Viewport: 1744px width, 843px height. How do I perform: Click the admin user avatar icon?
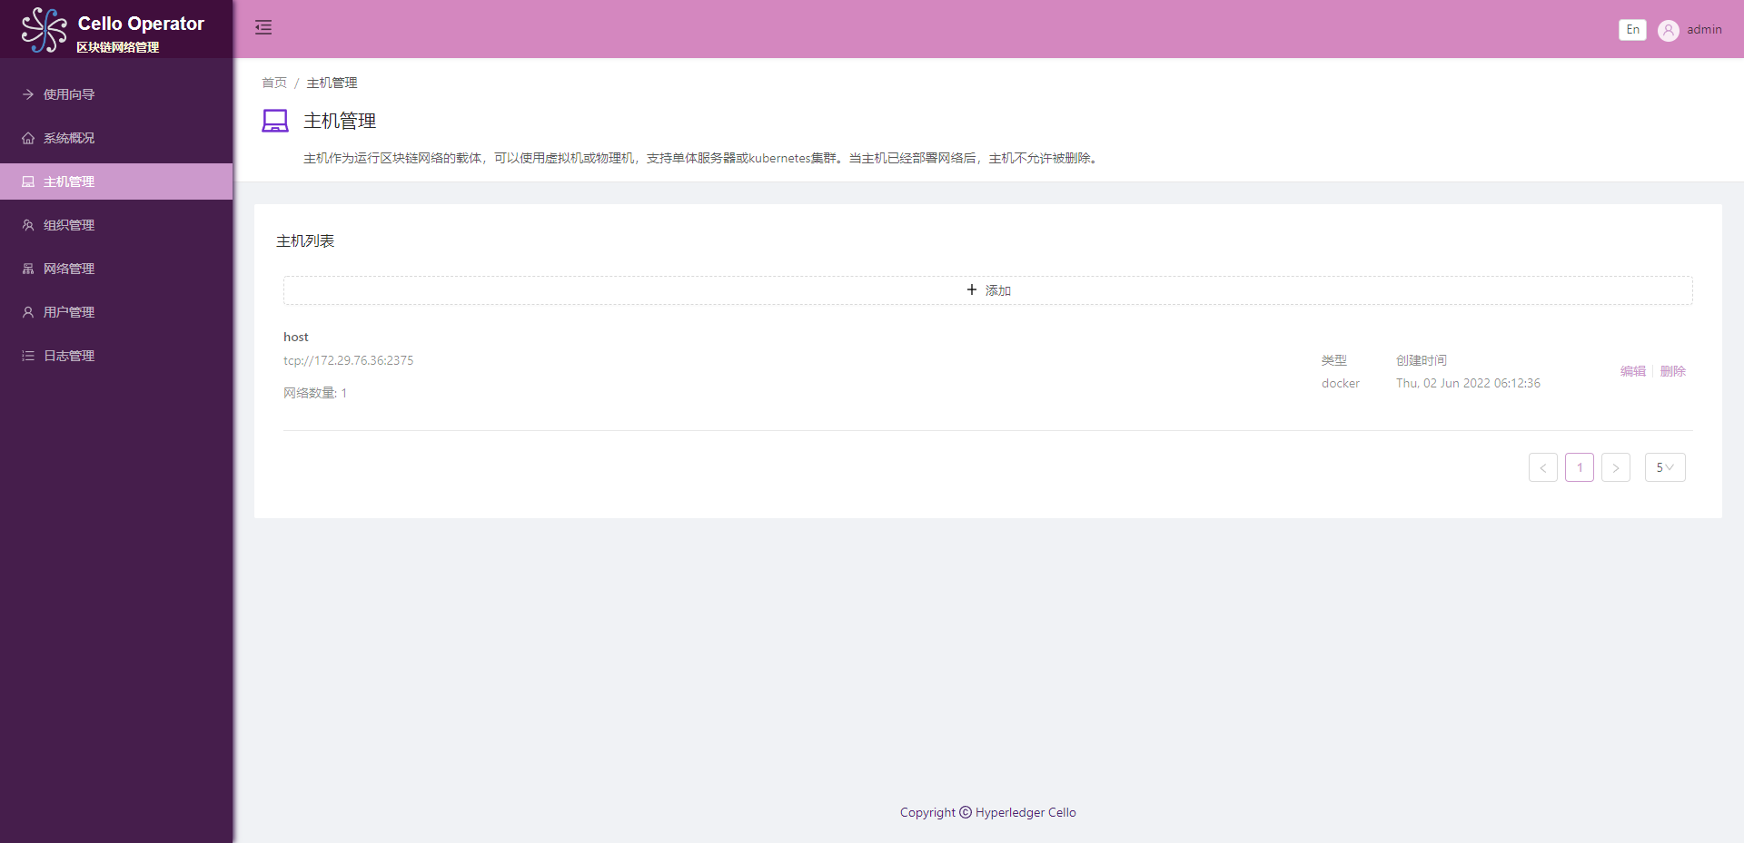coord(1668,30)
